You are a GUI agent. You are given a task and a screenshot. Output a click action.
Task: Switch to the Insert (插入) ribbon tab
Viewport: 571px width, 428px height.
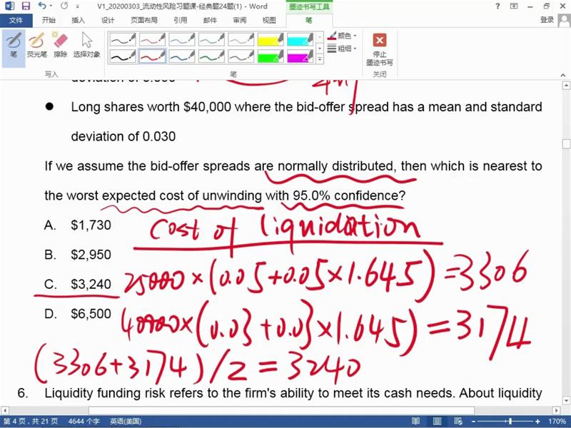point(79,20)
